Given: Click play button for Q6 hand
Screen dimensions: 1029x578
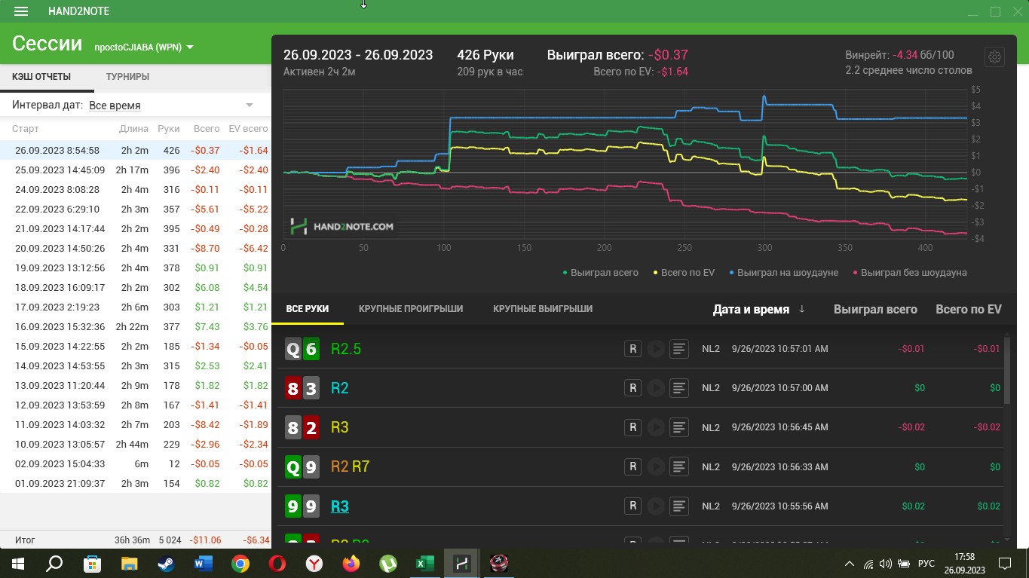Looking at the screenshot, I should point(656,349).
